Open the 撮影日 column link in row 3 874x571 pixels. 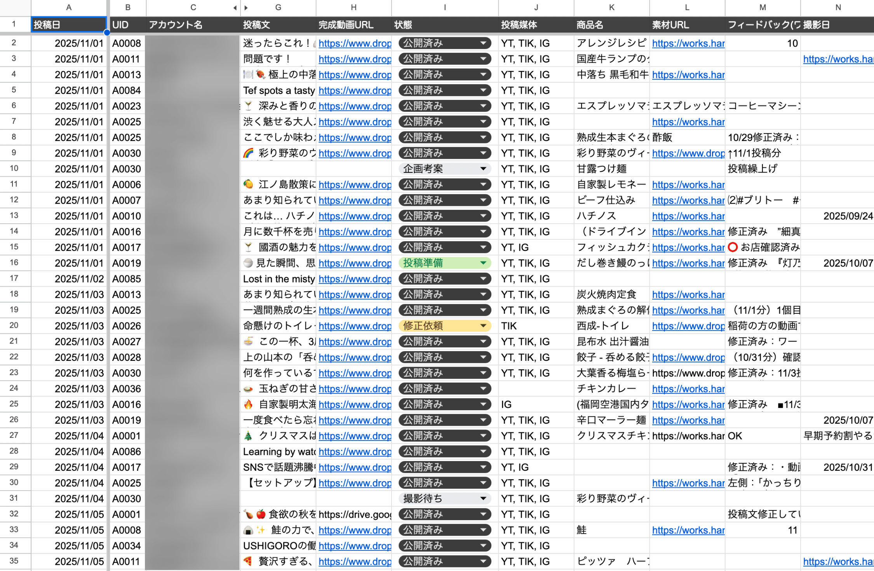tap(838, 59)
